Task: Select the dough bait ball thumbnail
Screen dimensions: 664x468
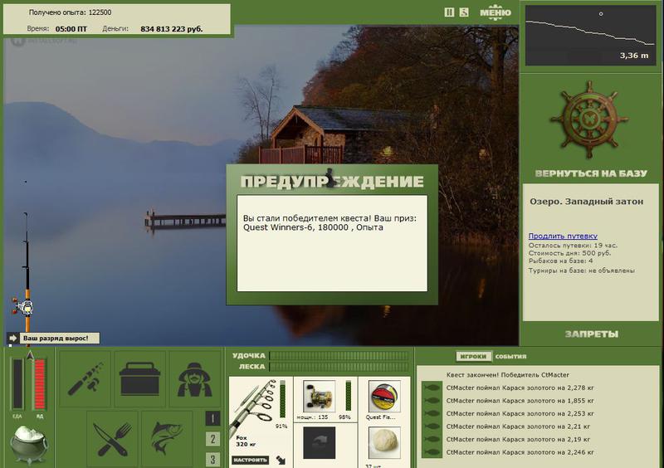Action: coord(384,442)
